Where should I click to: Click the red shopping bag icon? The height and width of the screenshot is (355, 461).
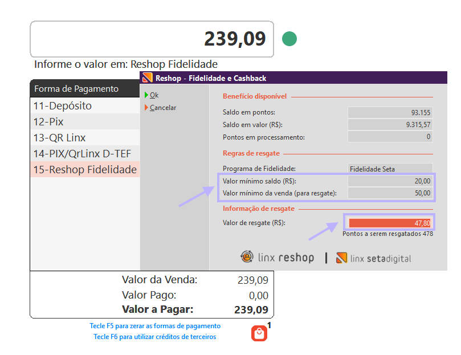(259, 333)
